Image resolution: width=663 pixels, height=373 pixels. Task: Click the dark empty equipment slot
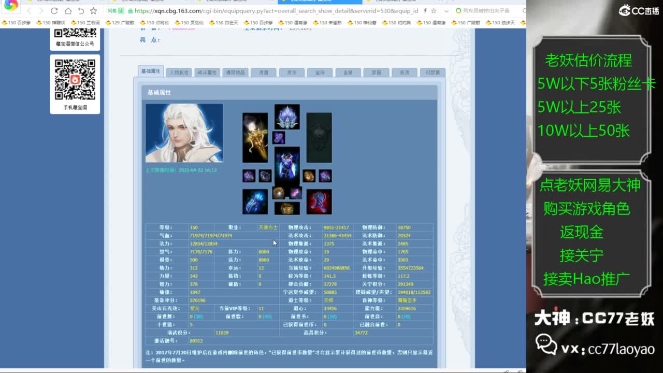pyautogui.click(x=319, y=138)
